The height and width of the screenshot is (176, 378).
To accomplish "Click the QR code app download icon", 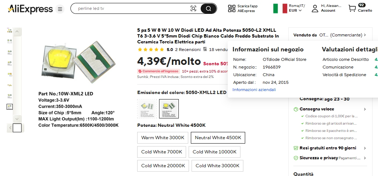I will [232, 8].
